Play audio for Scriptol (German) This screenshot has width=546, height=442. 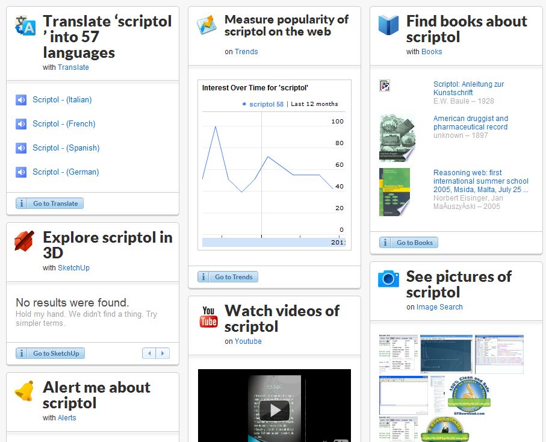pos(21,172)
